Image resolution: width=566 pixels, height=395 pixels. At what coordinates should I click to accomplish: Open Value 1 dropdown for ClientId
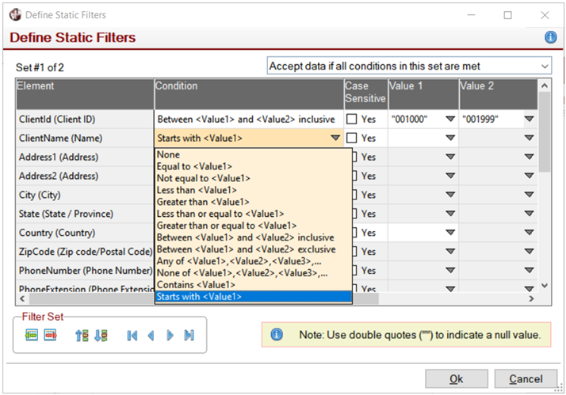point(449,120)
